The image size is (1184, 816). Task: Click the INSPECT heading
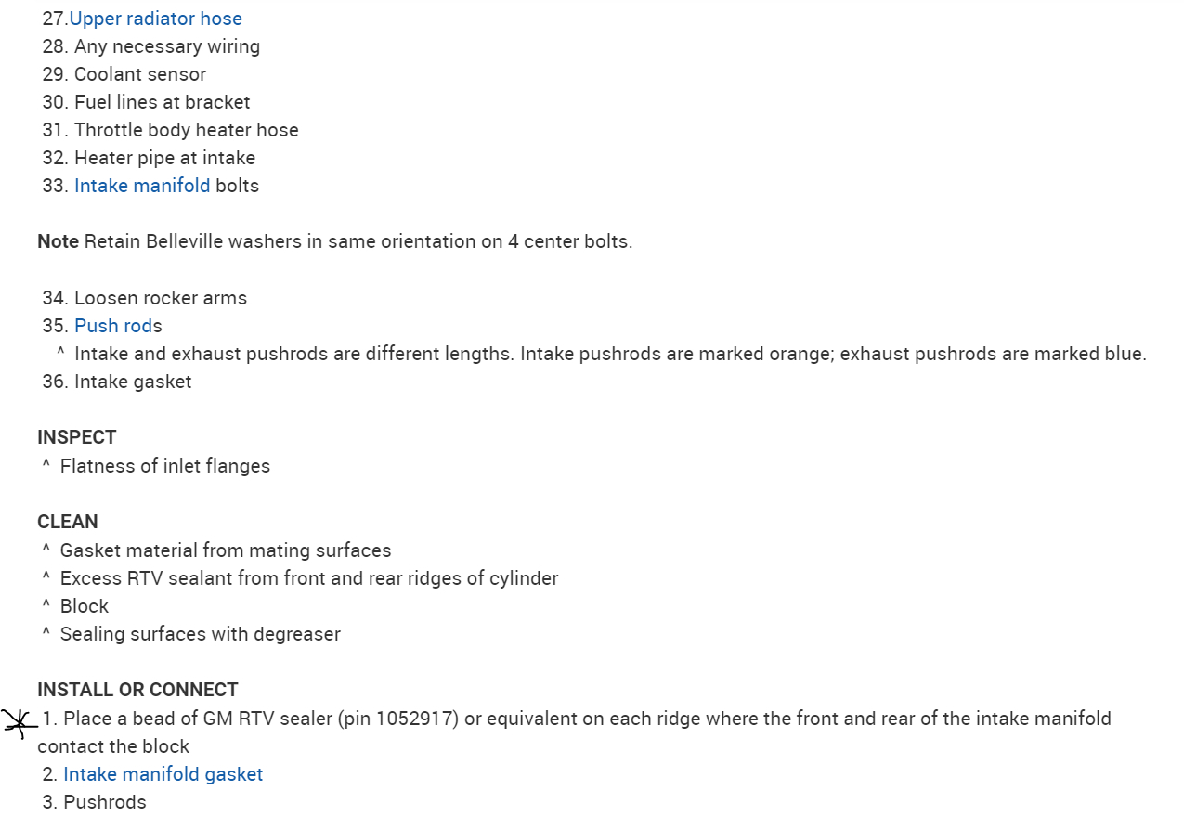point(77,437)
